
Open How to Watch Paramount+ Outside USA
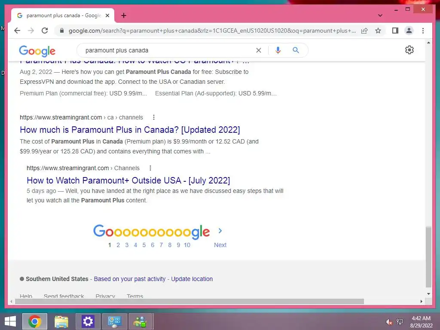coord(128,180)
